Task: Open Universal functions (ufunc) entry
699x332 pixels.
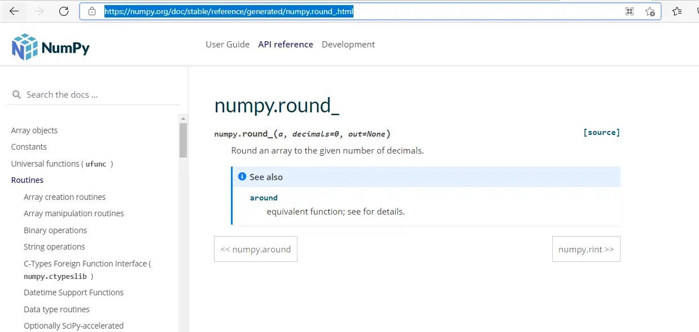Action: 62,164
